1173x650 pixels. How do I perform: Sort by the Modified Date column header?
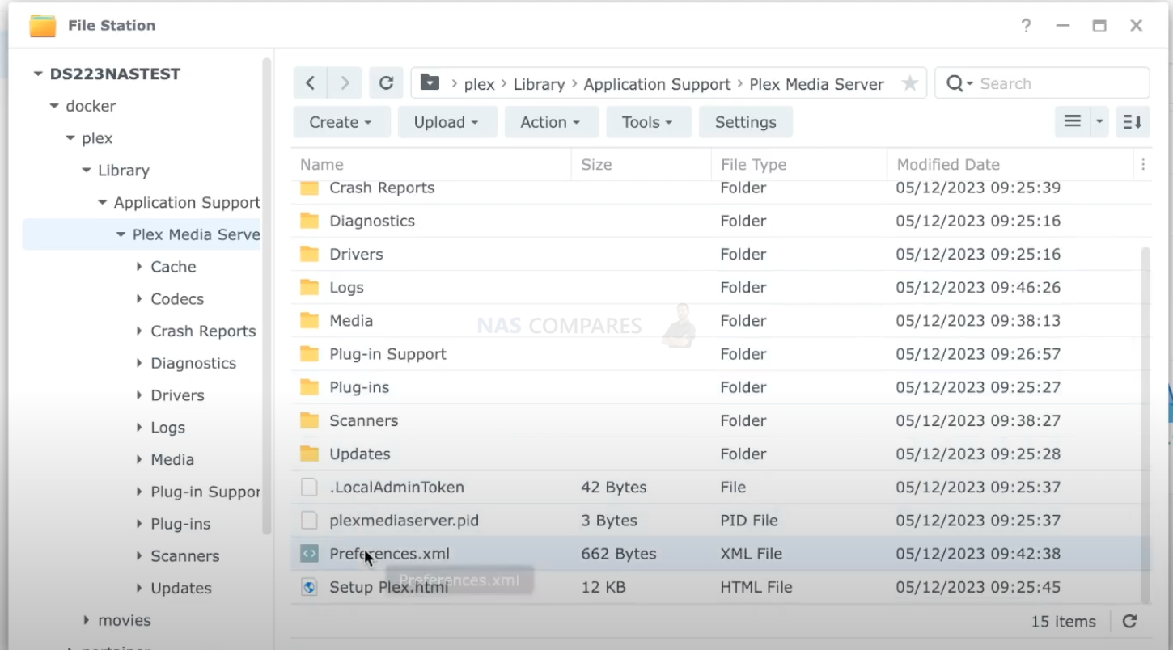click(1011, 164)
